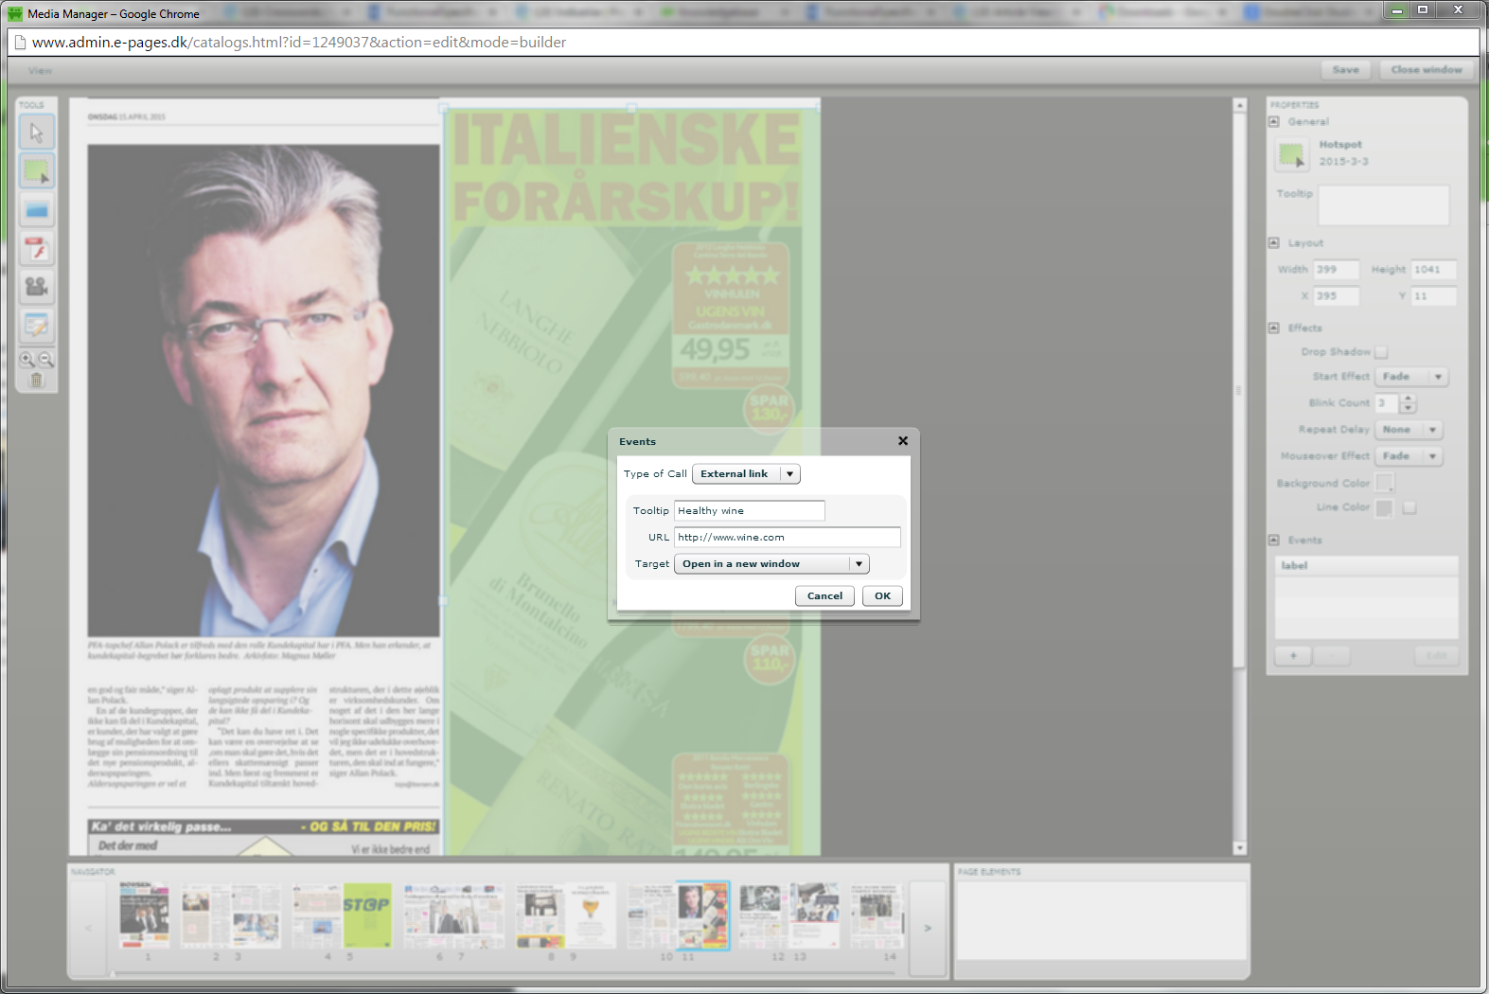
Task: Toggle the Drop Shadow checkbox
Action: [x=1381, y=352]
